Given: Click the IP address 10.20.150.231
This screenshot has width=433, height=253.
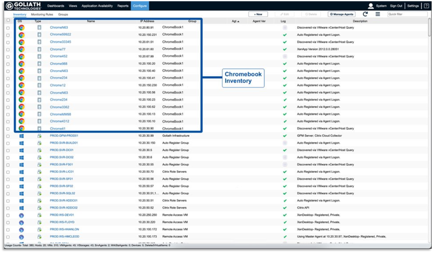Looking at the screenshot, I should coord(148,35).
